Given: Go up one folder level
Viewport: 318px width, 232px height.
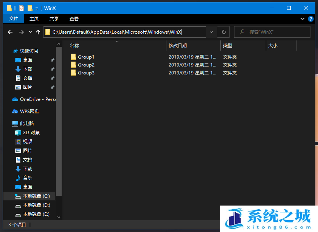Looking at the screenshot, I should click(38, 32).
